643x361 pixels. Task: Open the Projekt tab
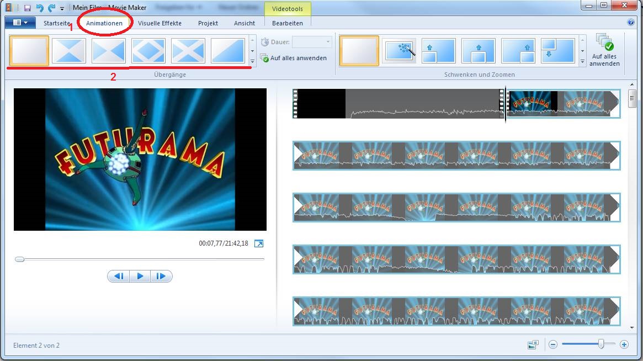point(208,23)
